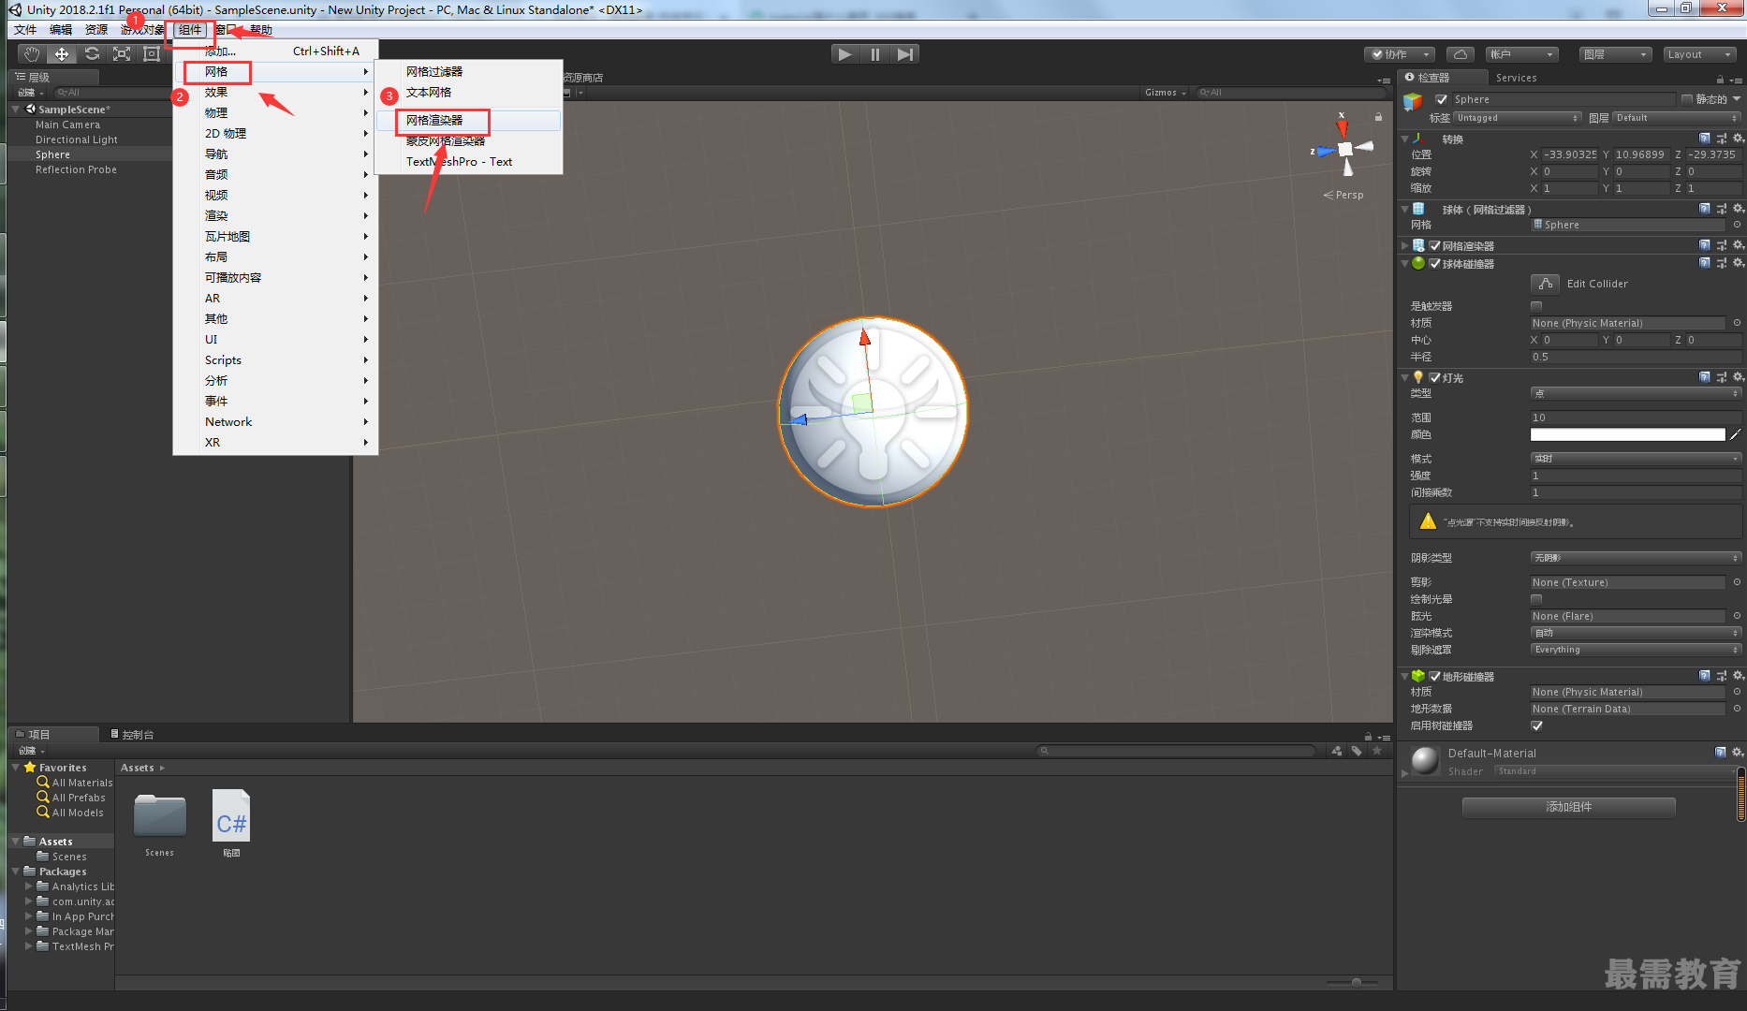Screen dimensions: 1747x1011
Task: Disable the Mesh Renderer component checkbox
Action: coord(1434,246)
